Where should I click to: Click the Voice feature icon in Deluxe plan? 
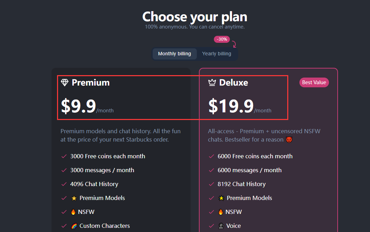(x=221, y=226)
